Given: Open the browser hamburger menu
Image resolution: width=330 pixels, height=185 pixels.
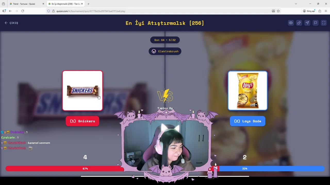Looking at the screenshot, I should [326, 11].
